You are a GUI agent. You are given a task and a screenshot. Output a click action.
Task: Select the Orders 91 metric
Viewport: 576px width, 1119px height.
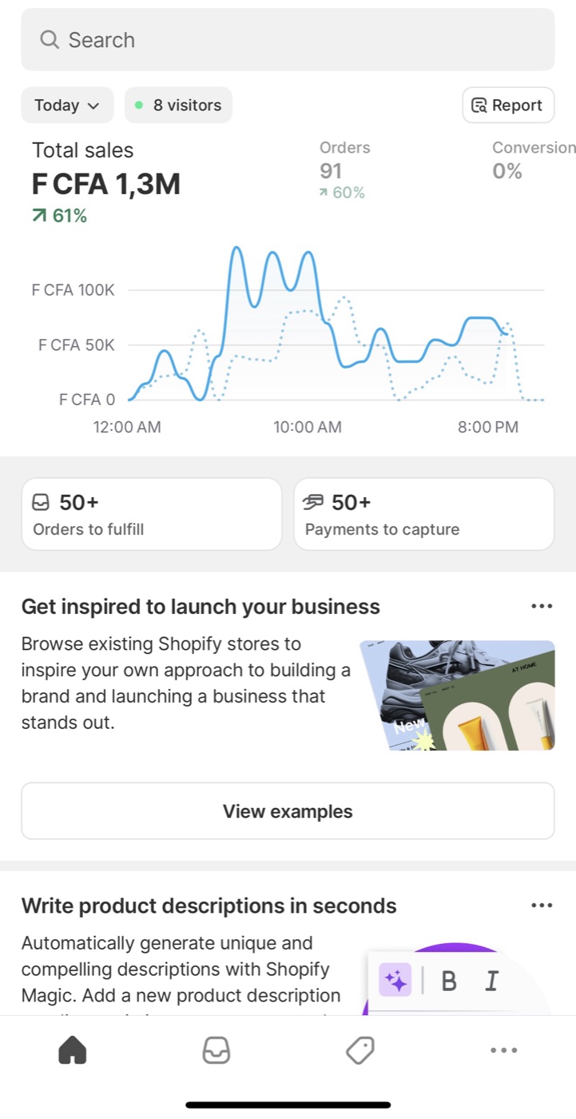click(x=345, y=169)
